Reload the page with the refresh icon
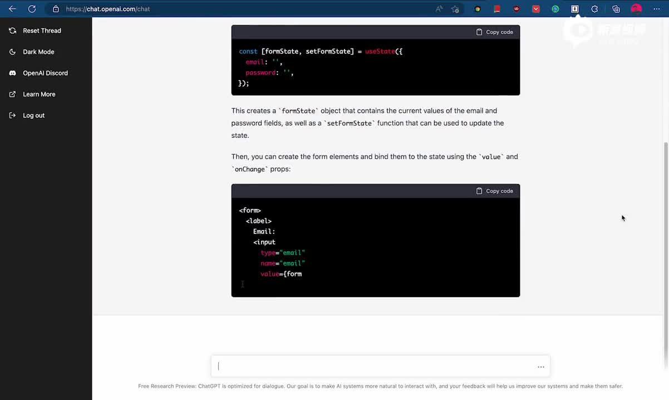 (x=32, y=9)
